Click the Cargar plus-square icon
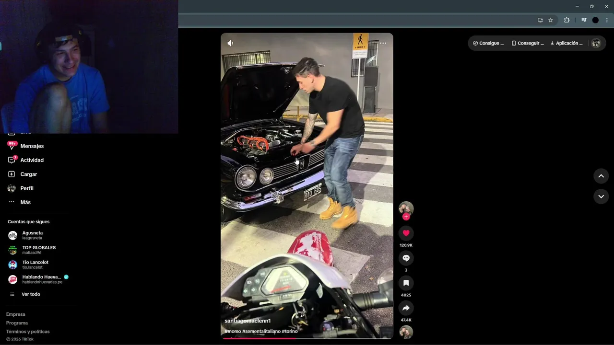The height and width of the screenshot is (345, 614). 12,174
